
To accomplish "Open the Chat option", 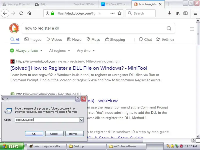I will tap(145, 39).
